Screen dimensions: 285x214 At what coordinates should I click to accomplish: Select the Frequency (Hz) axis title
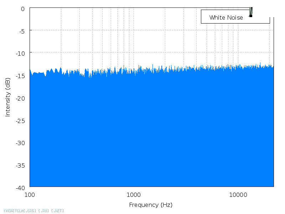click(x=151, y=205)
